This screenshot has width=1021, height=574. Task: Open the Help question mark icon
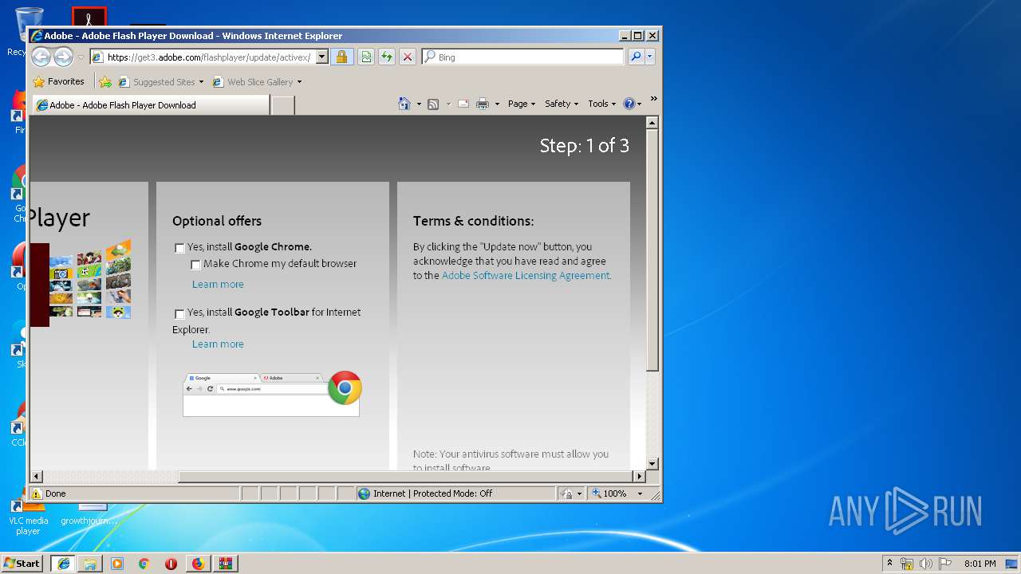click(x=629, y=104)
